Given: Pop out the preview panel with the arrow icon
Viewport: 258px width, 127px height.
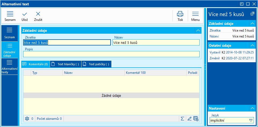Looking at the screenshot, I should coord(252,14).
